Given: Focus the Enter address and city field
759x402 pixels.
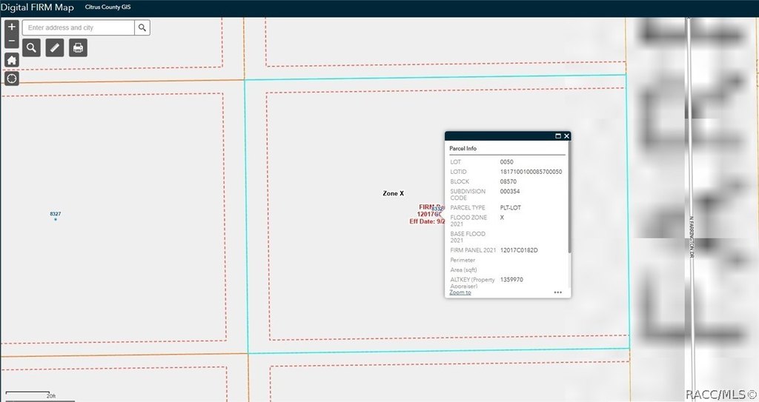Looking at the screenshot, I should point(79,27).
